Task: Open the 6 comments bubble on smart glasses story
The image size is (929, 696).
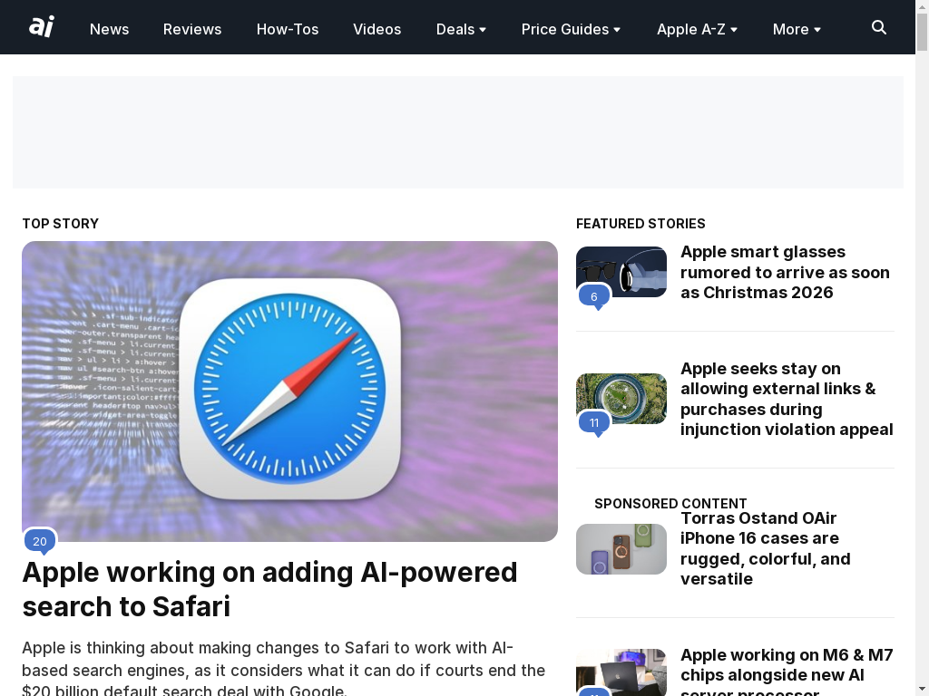Action: [593, 296]
